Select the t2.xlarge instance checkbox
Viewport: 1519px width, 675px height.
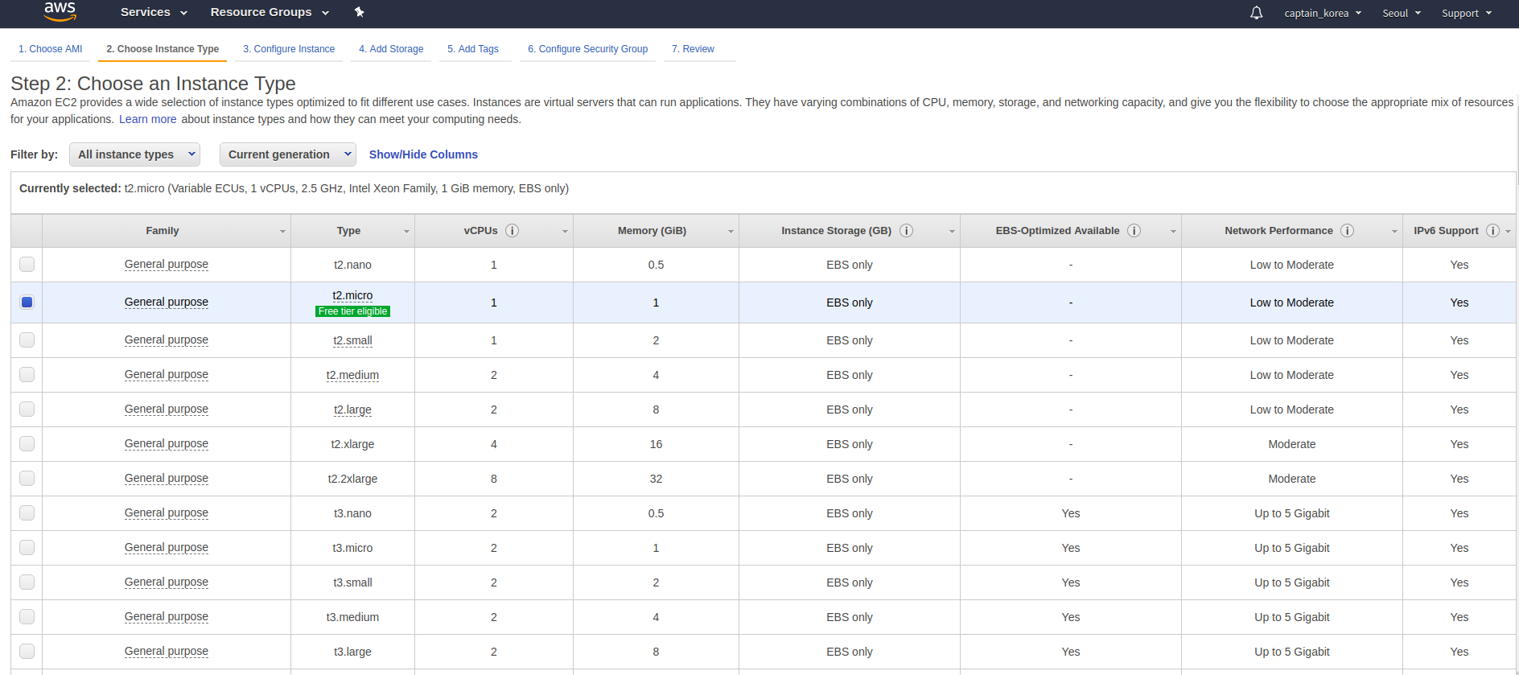pyautogui.click(x=27, y=443)
